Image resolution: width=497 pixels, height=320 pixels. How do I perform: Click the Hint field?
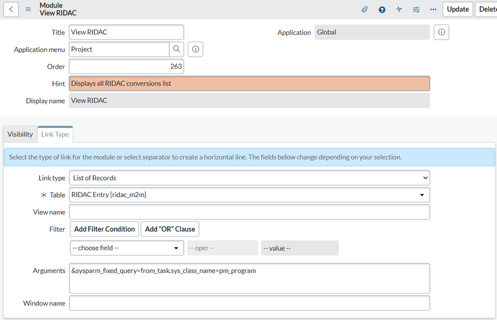tap(250, 83)
